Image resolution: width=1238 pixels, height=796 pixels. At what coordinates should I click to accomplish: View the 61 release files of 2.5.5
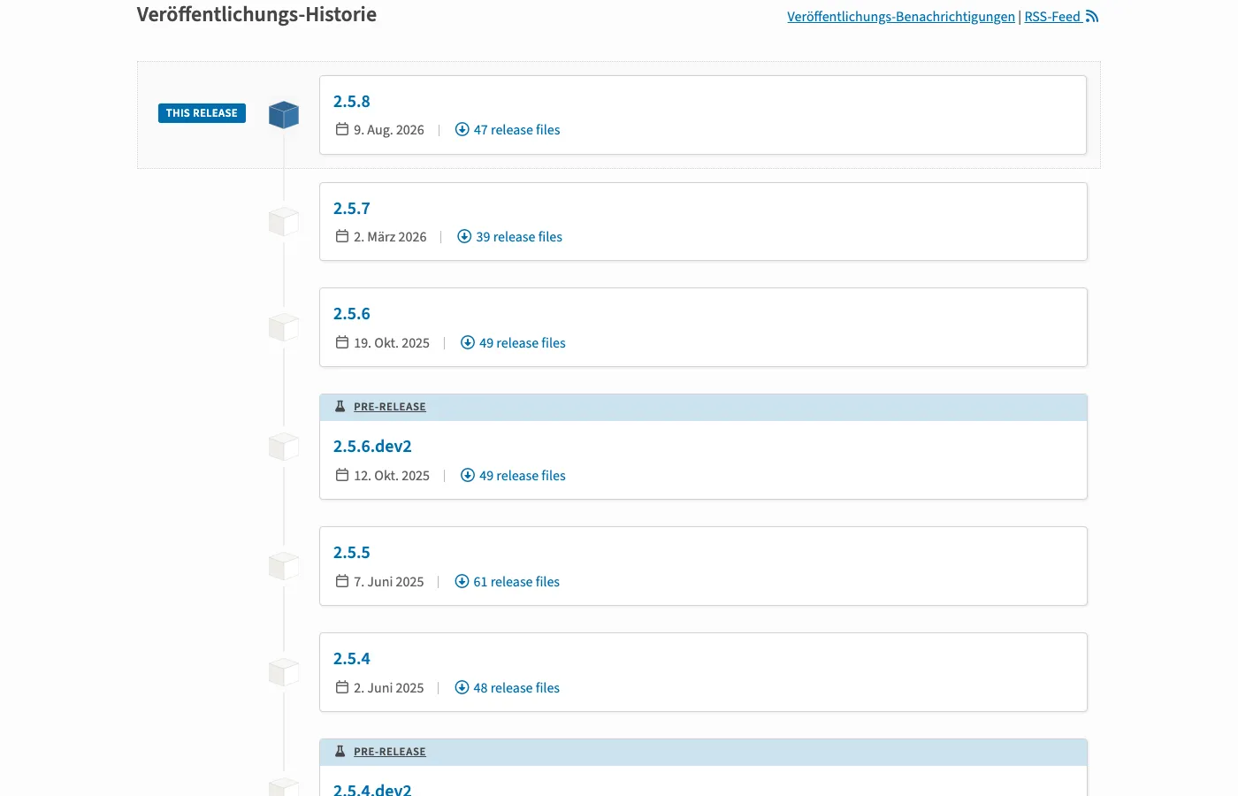516,582
